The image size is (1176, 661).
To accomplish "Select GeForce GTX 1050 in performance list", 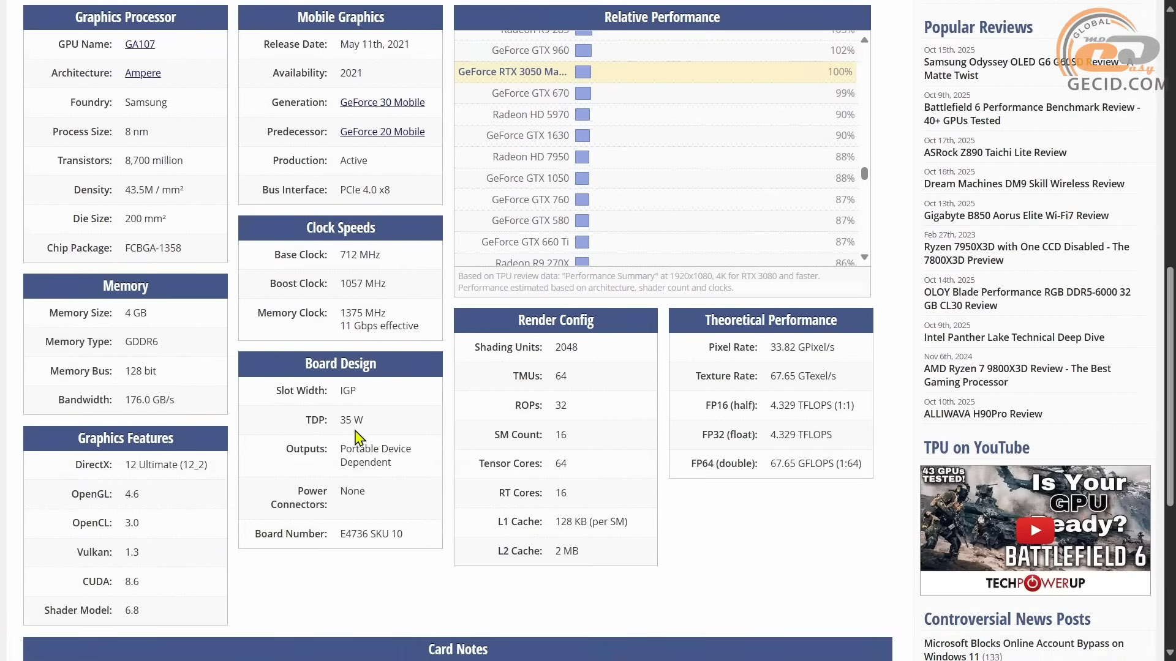I will point(527,178).
